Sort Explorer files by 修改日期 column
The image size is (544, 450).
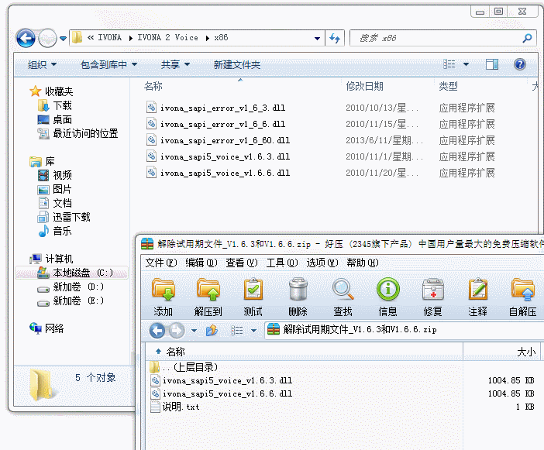(364, 86)
